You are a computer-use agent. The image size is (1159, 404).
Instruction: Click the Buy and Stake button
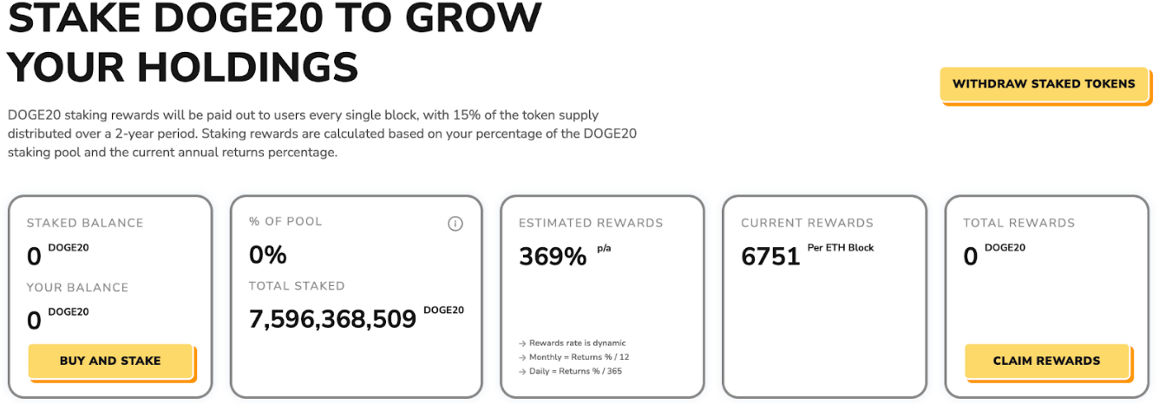pos(110,361)
